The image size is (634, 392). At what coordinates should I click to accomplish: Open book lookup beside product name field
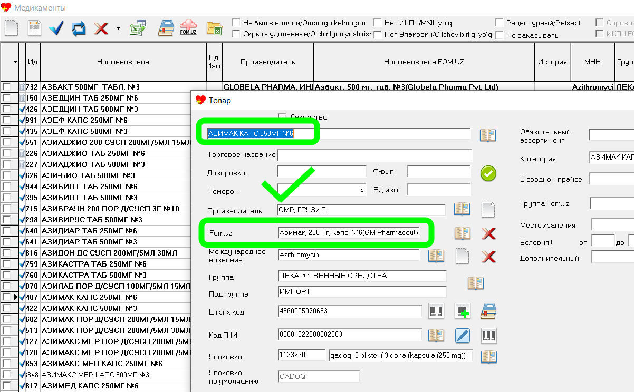coord(487,135)
